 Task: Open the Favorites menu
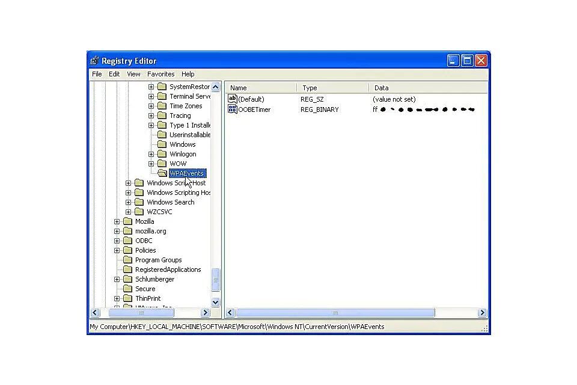coord(161,74)
